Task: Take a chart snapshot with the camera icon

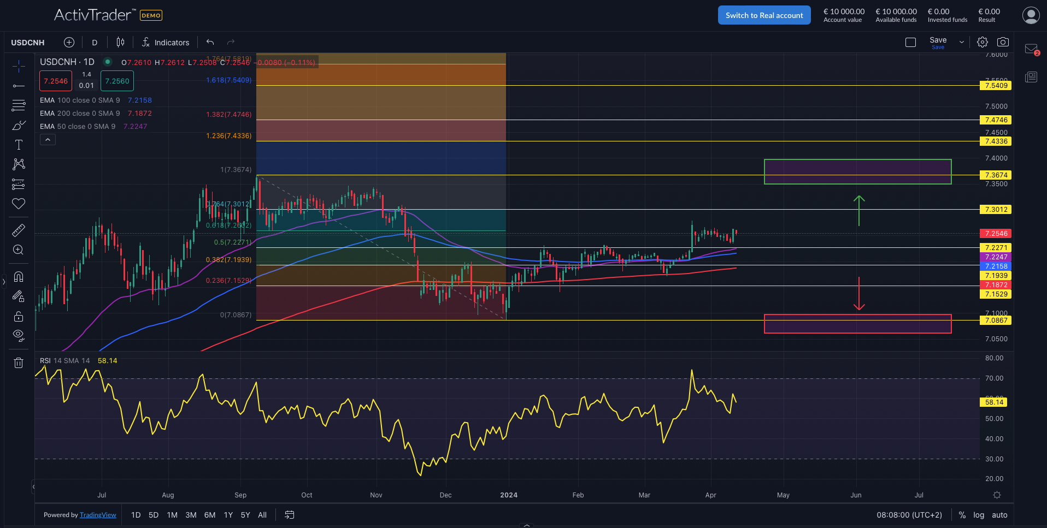Action: (1003, 41)
